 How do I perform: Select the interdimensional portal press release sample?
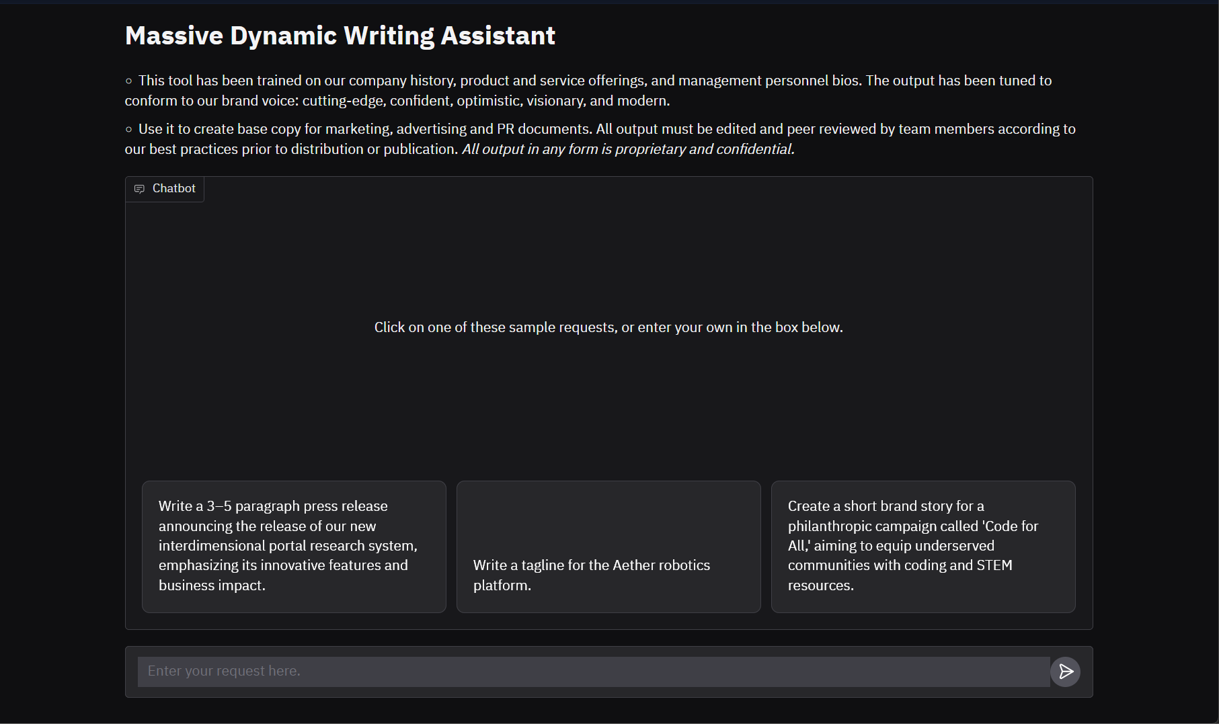coord(294,546)
